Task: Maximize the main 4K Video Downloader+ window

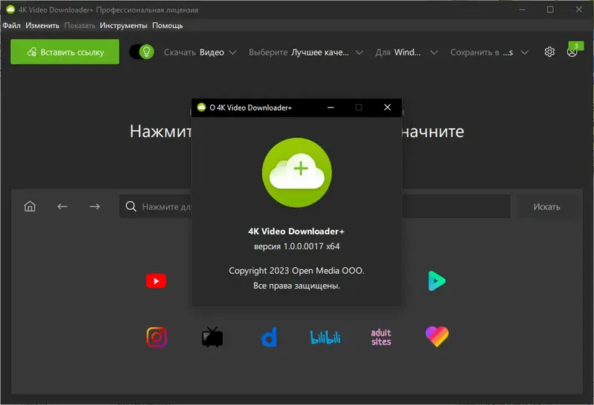Action: [550, 10]
